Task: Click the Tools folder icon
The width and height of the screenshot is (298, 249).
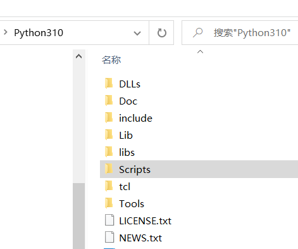Action: click(x=109, y=203)
